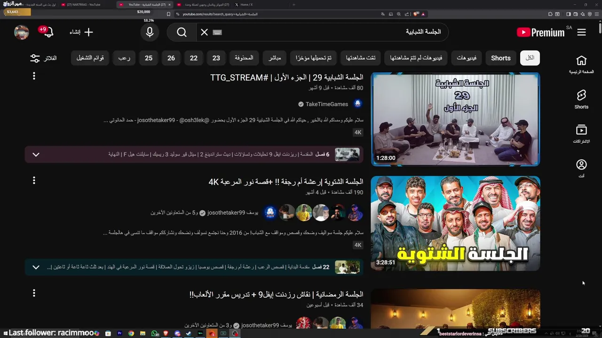Open the الجلسة الشتوية video thumbnail
The height and width of the screenshot is (338, 602).
(455, 223)
